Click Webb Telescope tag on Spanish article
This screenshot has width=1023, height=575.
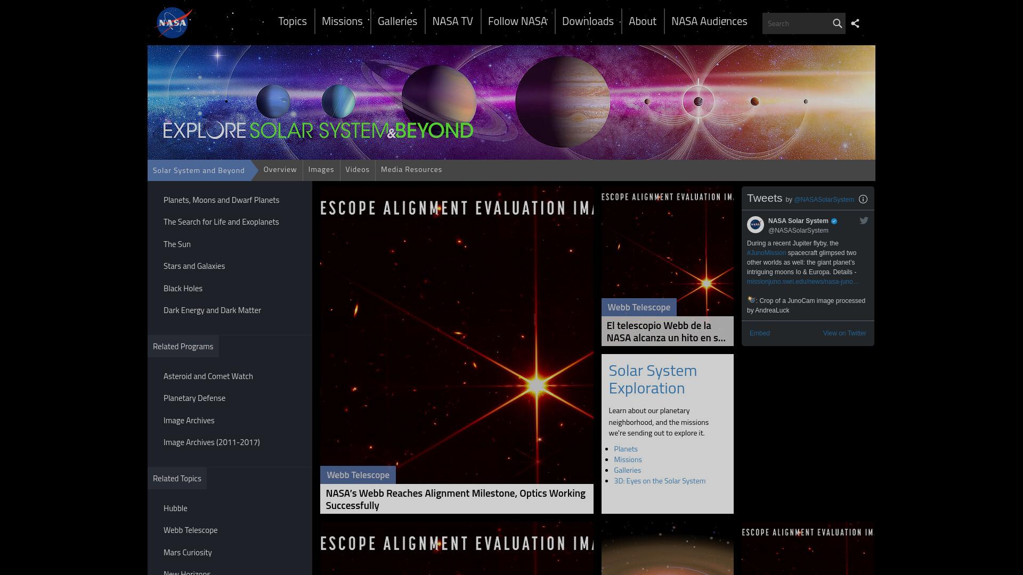639,307
